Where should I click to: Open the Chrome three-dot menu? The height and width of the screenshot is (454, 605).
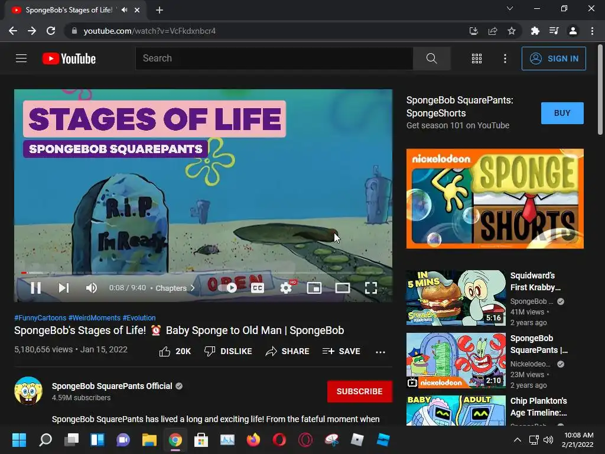pyautogui.click(x=592, y=31)
